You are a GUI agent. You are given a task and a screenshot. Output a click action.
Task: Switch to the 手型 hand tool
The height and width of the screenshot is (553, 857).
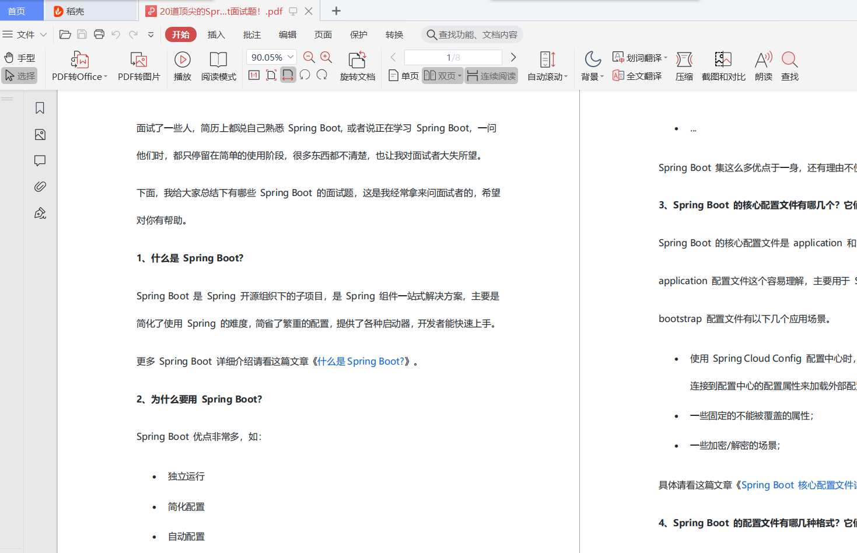[x=19, y=57]
